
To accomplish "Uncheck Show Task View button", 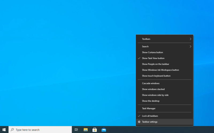I will pos(165,58).
